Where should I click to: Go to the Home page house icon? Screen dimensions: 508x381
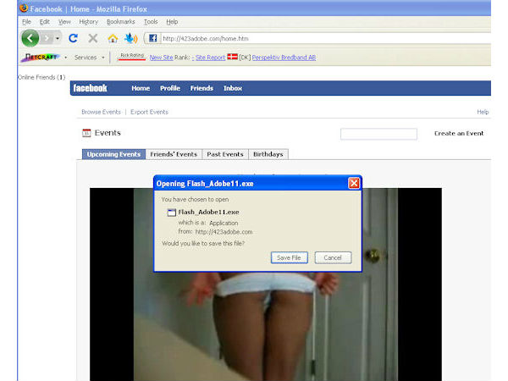tap(113, 39)
